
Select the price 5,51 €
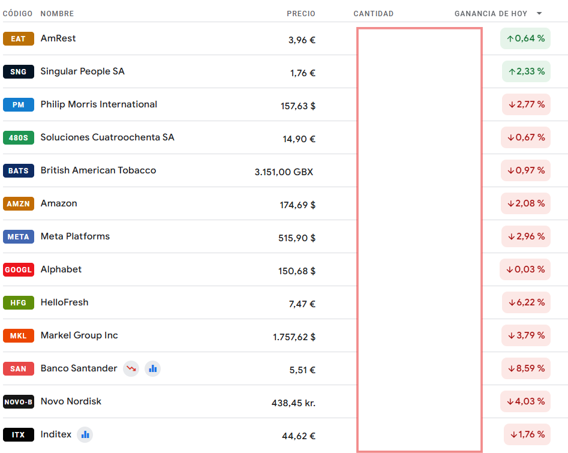point(302,370)
